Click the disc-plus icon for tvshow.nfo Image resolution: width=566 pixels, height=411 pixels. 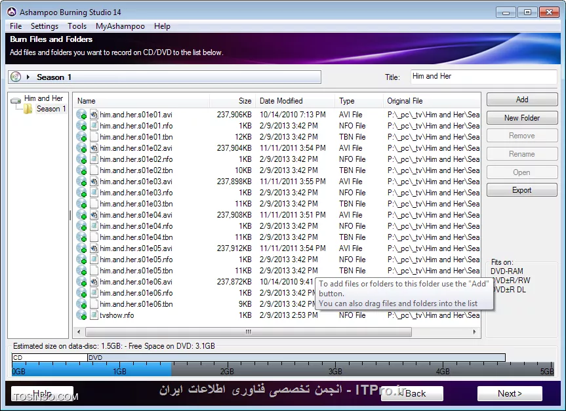click(81, 315)
